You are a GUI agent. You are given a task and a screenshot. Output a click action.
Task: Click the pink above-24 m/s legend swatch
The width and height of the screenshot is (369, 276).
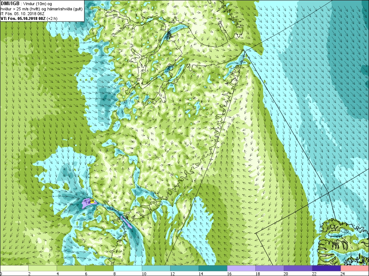pyautogui.click(x=355, y=268)
